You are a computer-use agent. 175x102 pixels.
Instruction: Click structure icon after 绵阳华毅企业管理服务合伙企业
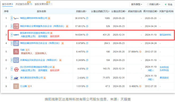coord(67,26)
